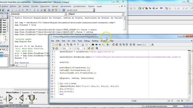The image size is (193, 108).
Task: Click the Mixer block icon in Aspen palette
Action: pyautogui.click(x=11, y=98)
